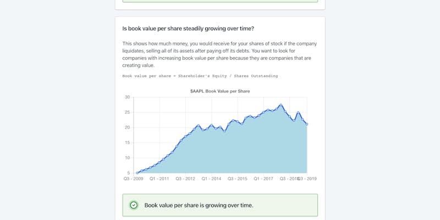Click the '15' y-axis label
This screenshot has height=220, width=440.
(127, 142)
